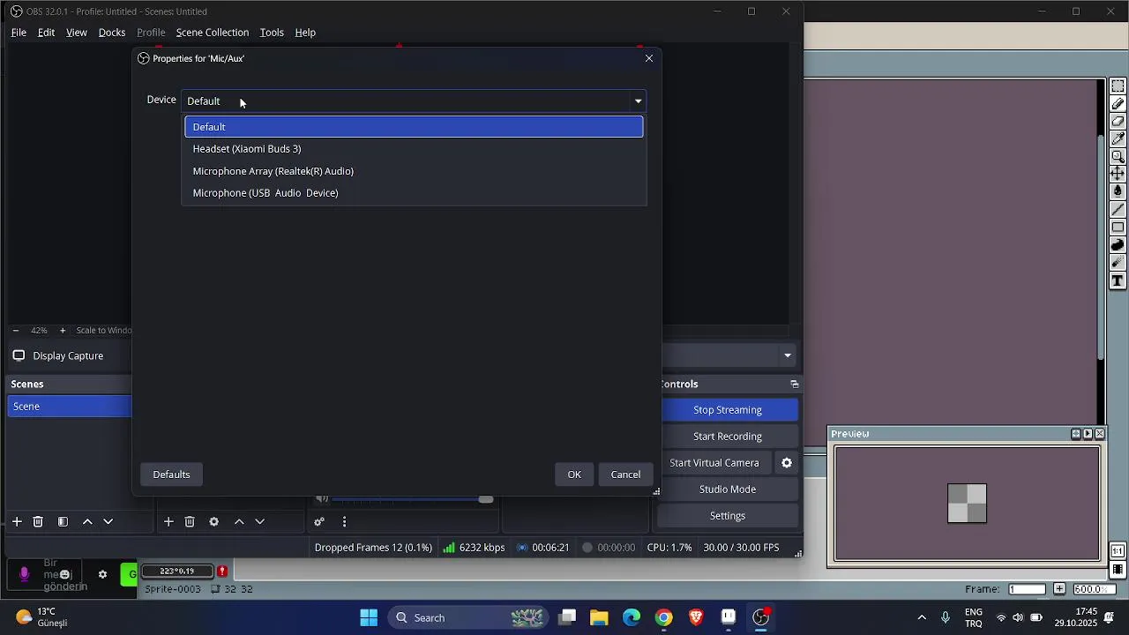Move the scene up with the Scenes up arrow
This screenshot has height=635, width=1129.
point(87,522)
